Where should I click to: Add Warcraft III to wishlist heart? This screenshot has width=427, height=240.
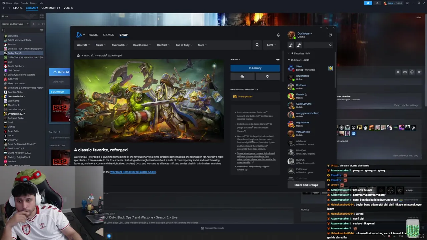pyautogui.click(x=268, y=76)
